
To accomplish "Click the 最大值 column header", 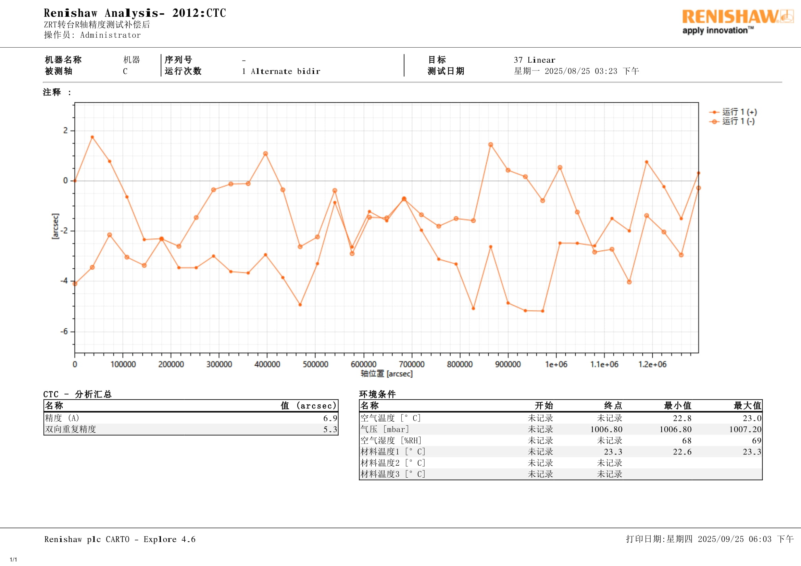I will tap(747, 405).
